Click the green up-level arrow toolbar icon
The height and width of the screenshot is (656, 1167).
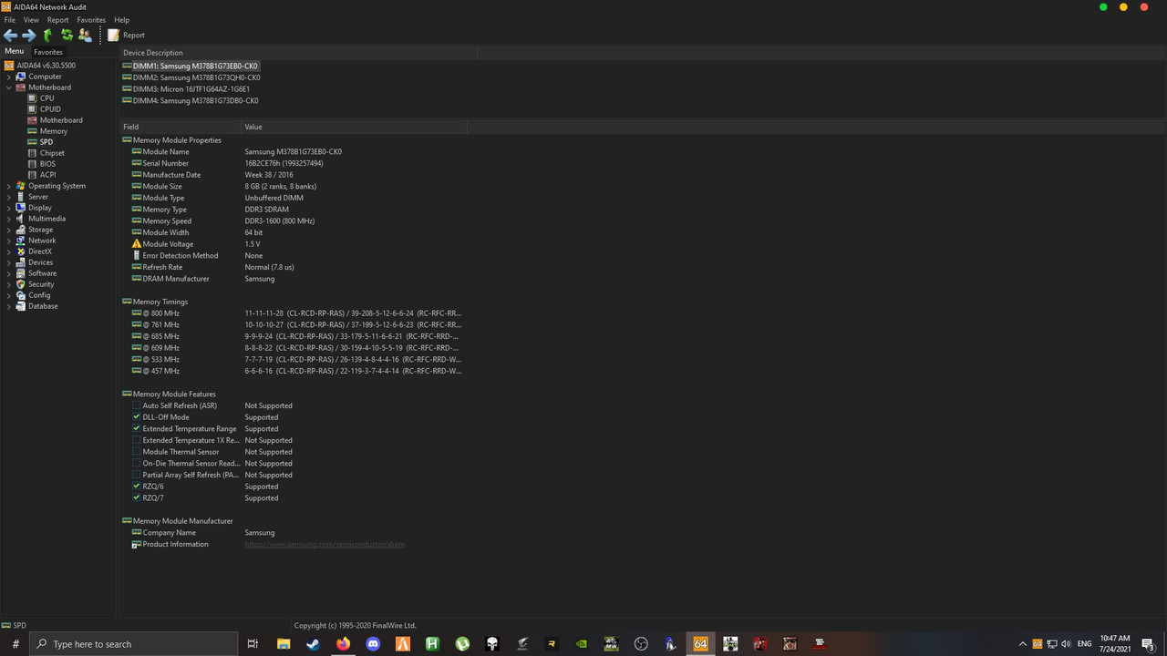[47, 35]
